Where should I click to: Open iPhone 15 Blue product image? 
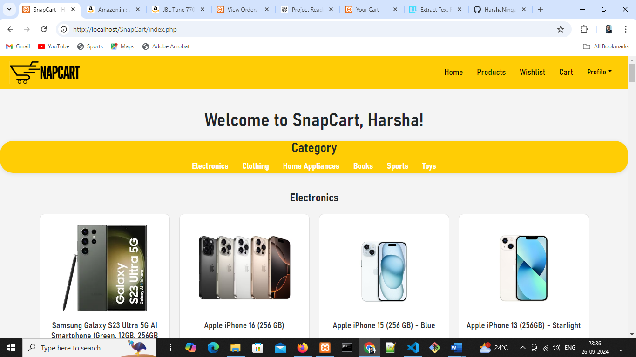point(384,271)
